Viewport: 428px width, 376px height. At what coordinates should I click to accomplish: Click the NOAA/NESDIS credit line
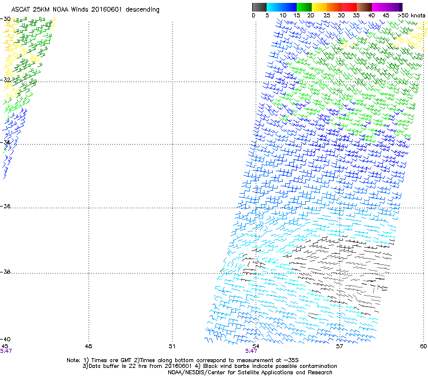[x=250, y=373]
